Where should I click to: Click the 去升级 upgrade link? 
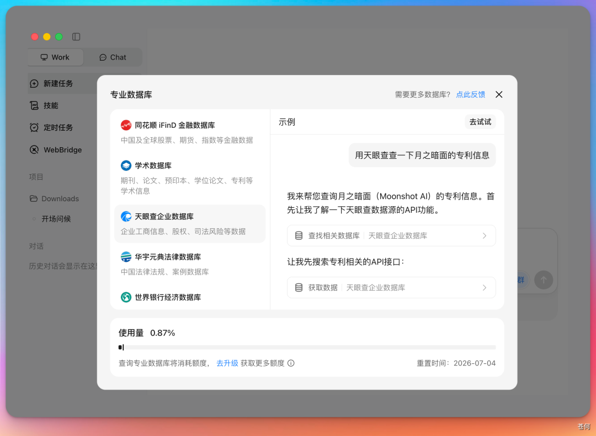227,363
